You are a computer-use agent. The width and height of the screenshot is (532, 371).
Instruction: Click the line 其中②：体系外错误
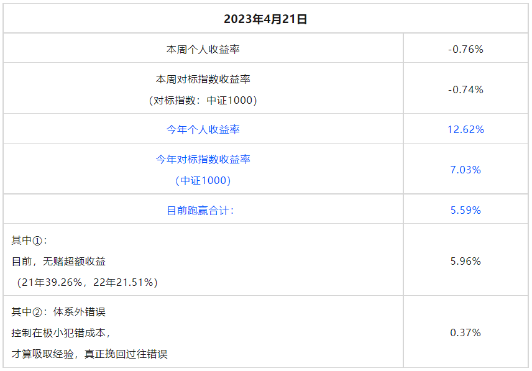click(58, 312)
